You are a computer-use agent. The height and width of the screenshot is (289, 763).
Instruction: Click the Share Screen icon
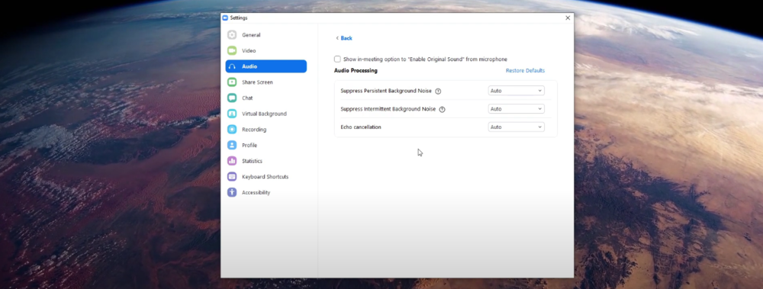click(232, 82)
